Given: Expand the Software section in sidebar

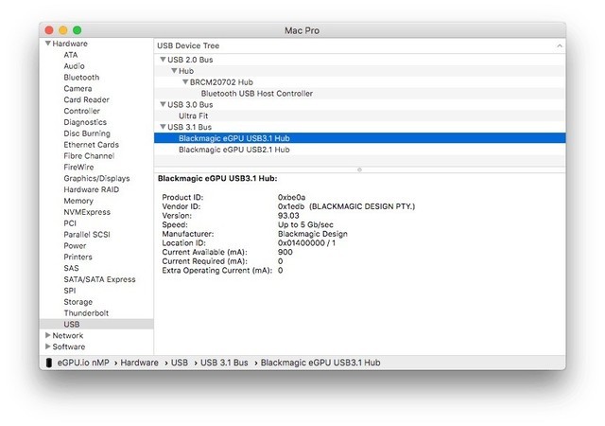Looking at the screenshot, I should tap(47, 346).
